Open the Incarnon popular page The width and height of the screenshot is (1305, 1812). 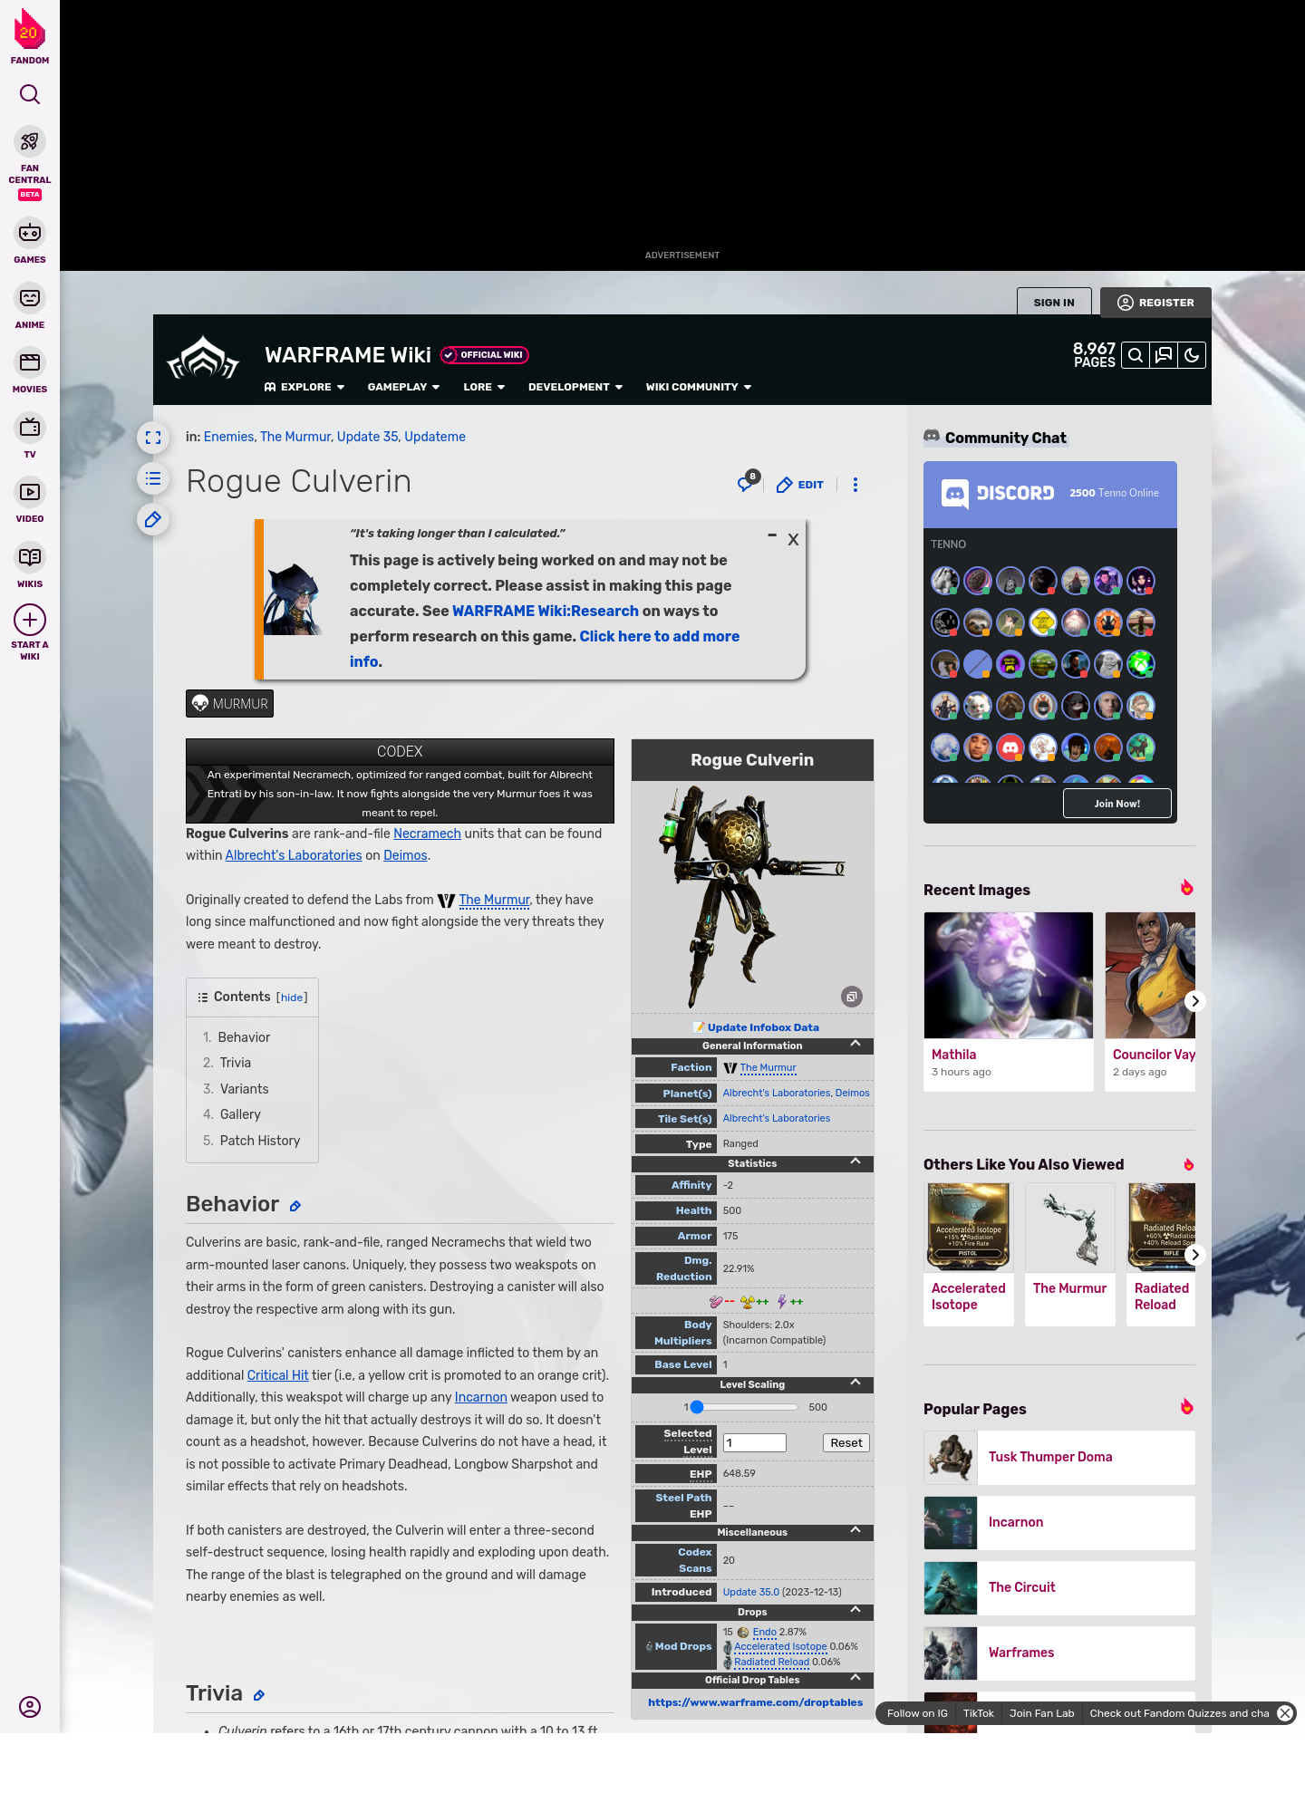1059,1522
